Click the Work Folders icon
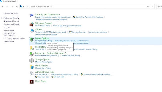 click(x=32, y=67)
